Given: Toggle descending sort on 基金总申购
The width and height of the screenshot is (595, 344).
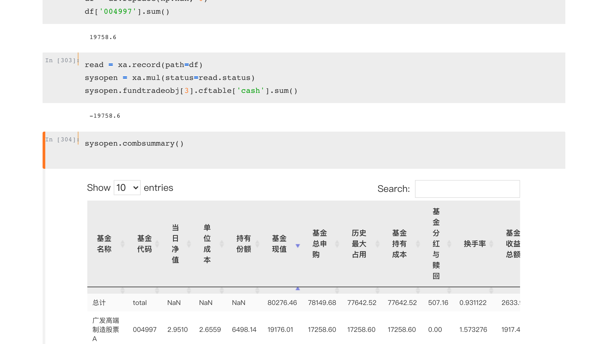Looking at the screenshot, I should 337,244.
